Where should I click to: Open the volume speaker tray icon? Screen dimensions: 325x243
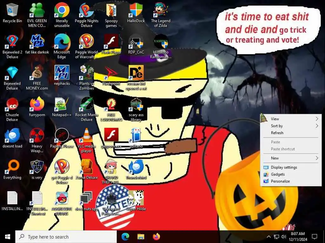tap(284, 237)
